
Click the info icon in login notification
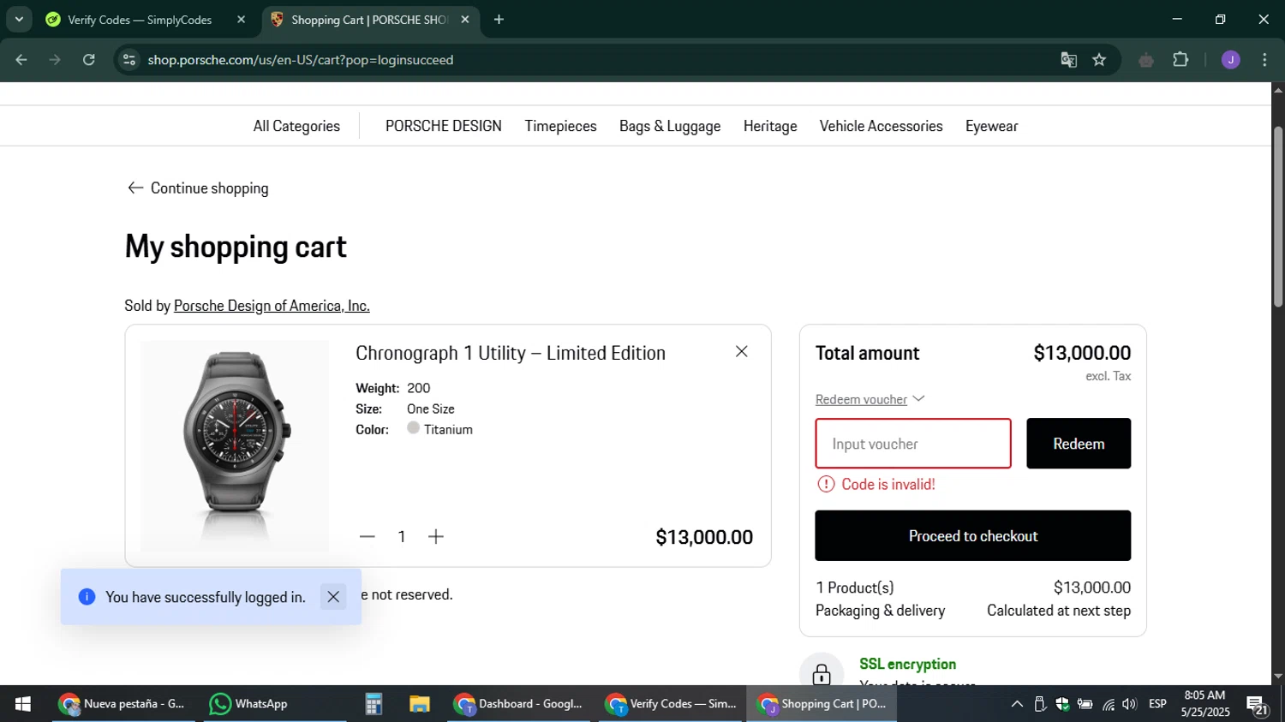click(x=87, y=597)
